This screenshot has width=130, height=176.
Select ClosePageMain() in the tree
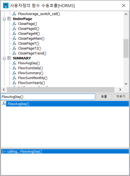[x=31, y=39]
